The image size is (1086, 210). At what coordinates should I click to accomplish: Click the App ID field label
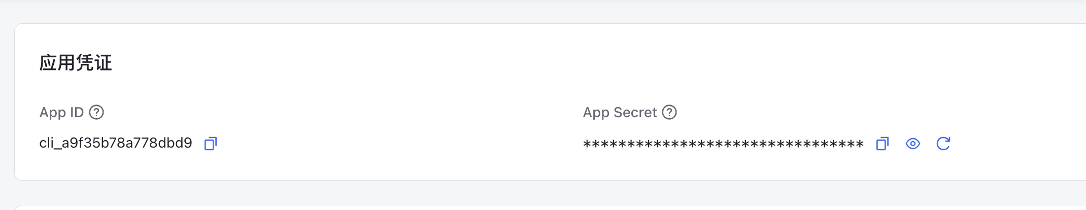pyautogui.click(x=61, y=112)
